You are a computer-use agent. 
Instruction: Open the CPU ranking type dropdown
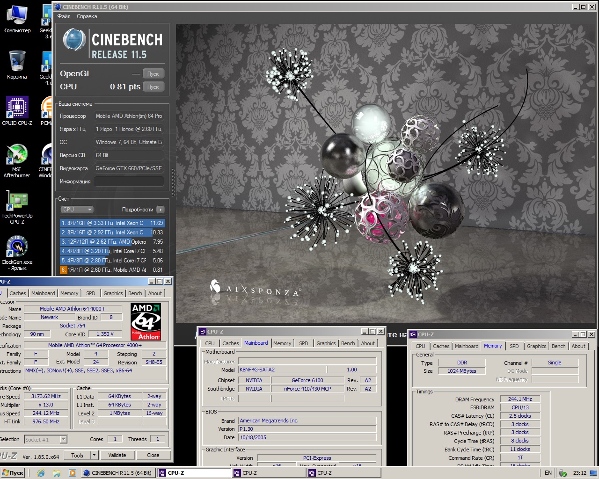(77, 210)
